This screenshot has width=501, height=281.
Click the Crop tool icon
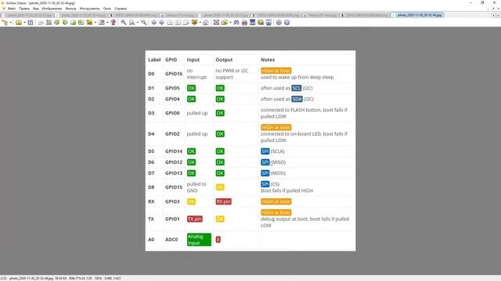(49, 23)
